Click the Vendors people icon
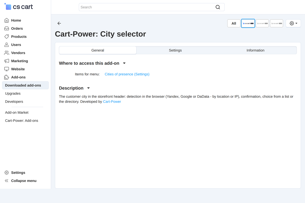 click(7, 53)
